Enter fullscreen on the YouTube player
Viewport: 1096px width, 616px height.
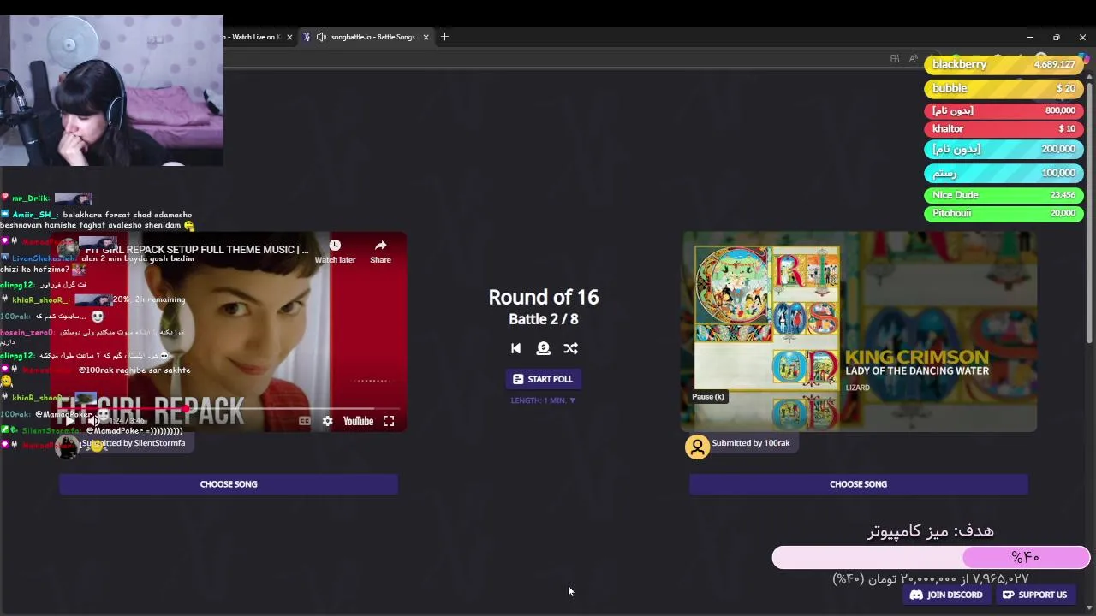click(x=389, y=421)
